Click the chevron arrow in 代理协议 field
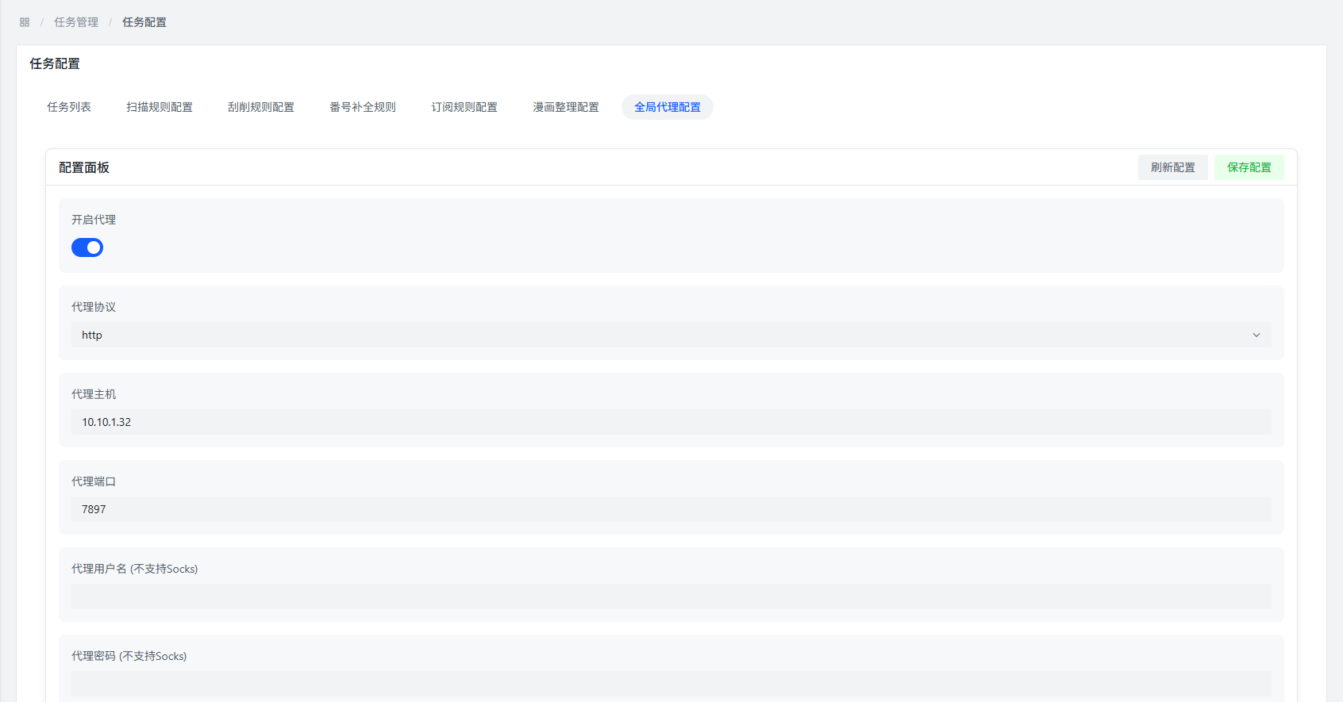This screenshot has height=702, width=1343. coord(1256,335)
